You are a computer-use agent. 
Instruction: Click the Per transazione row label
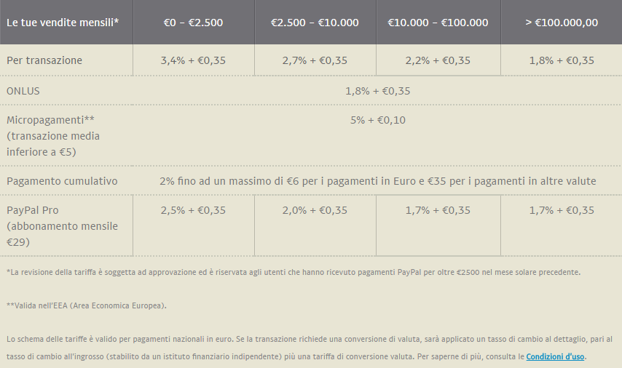coord(44,60)
